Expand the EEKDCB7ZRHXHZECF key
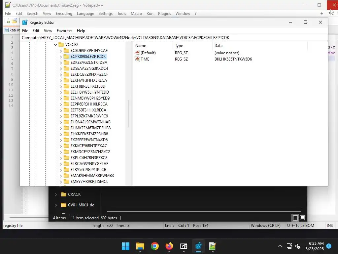 point(61,74)
